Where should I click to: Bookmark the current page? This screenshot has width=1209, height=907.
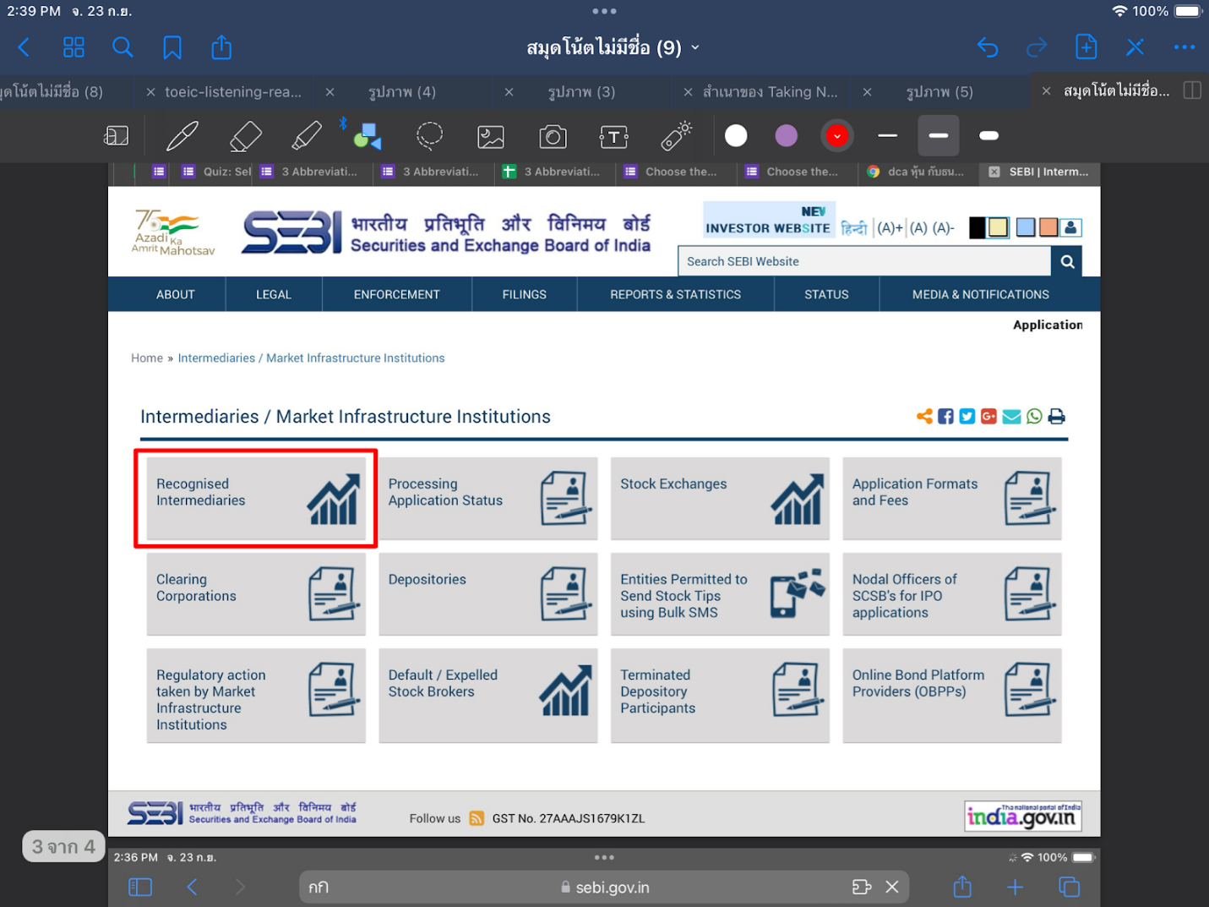click(172, 47)
